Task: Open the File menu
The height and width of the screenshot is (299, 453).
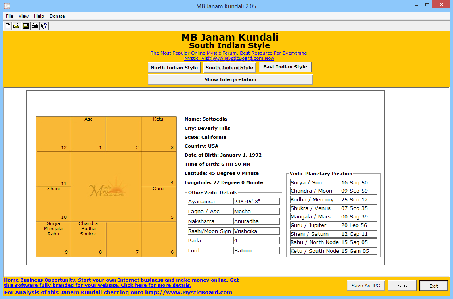Action: coord(10,16)
